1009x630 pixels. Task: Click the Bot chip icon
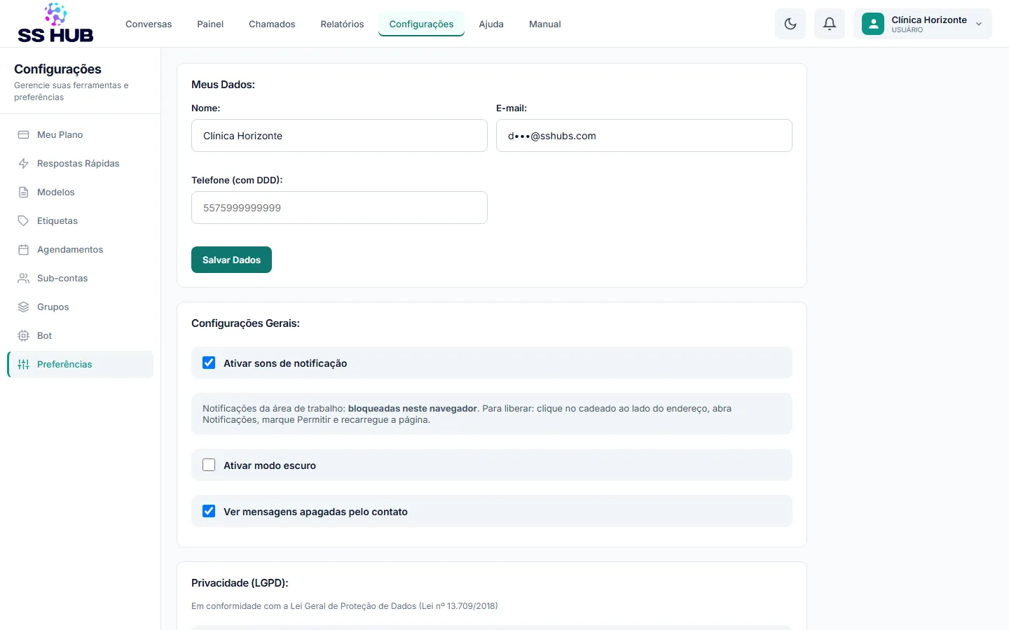pyautogui.click(x=23, y=335)
